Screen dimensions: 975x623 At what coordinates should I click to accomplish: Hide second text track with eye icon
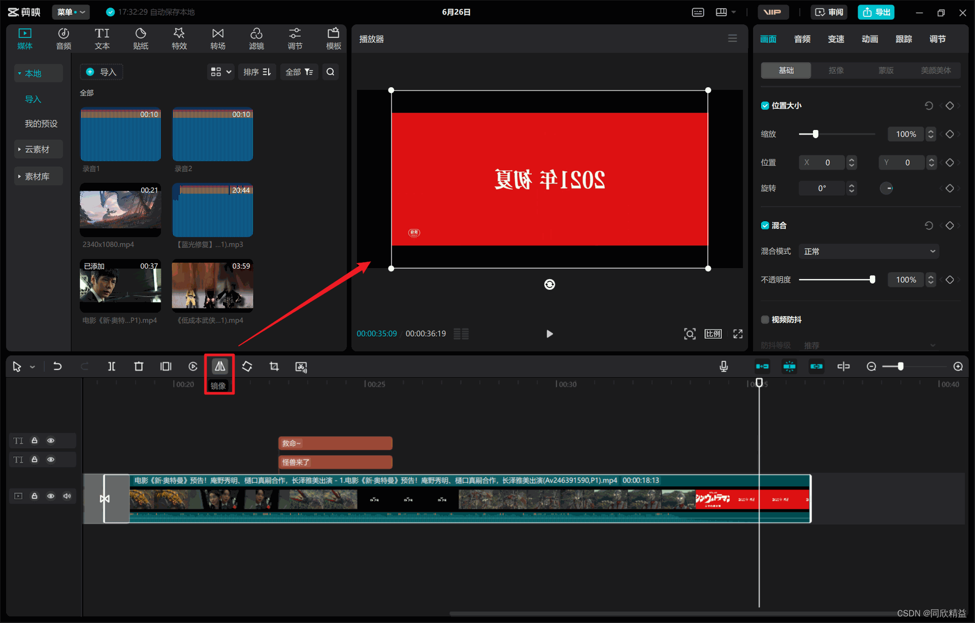(51, 460)
